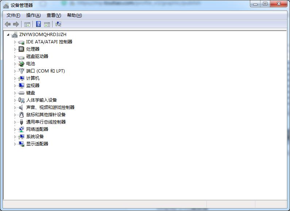Viewport: 290px width, 211px height.
Task: Click the IDE ATA/ATAPI 控制器 drive icon
Action: [x=22, y=42]
